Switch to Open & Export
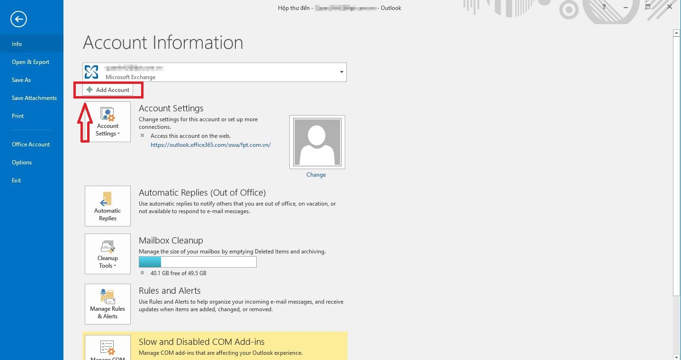681x360 pixels. pyautogui.click(x=30, y=62)
